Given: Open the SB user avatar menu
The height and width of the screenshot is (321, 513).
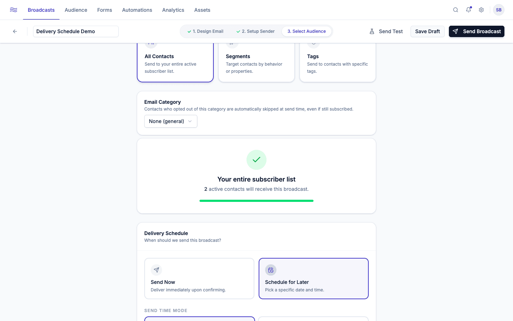Looking at the screenshot, I should pos(499,10).
